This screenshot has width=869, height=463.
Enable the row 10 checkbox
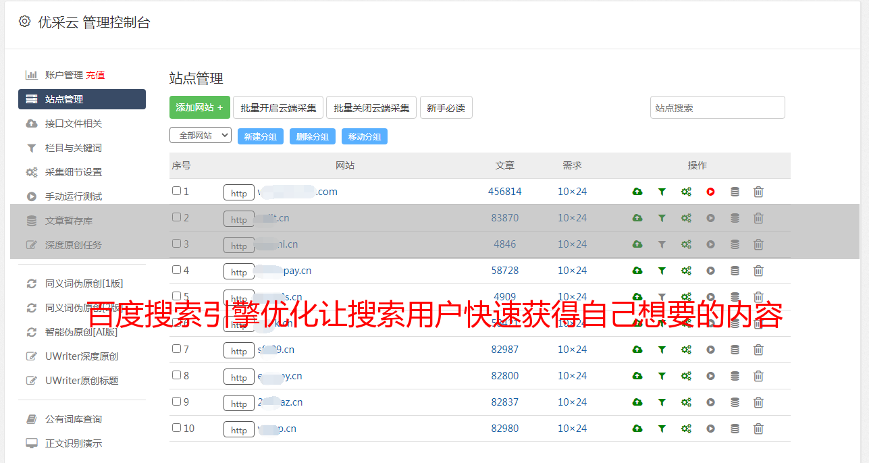(176, 428)
